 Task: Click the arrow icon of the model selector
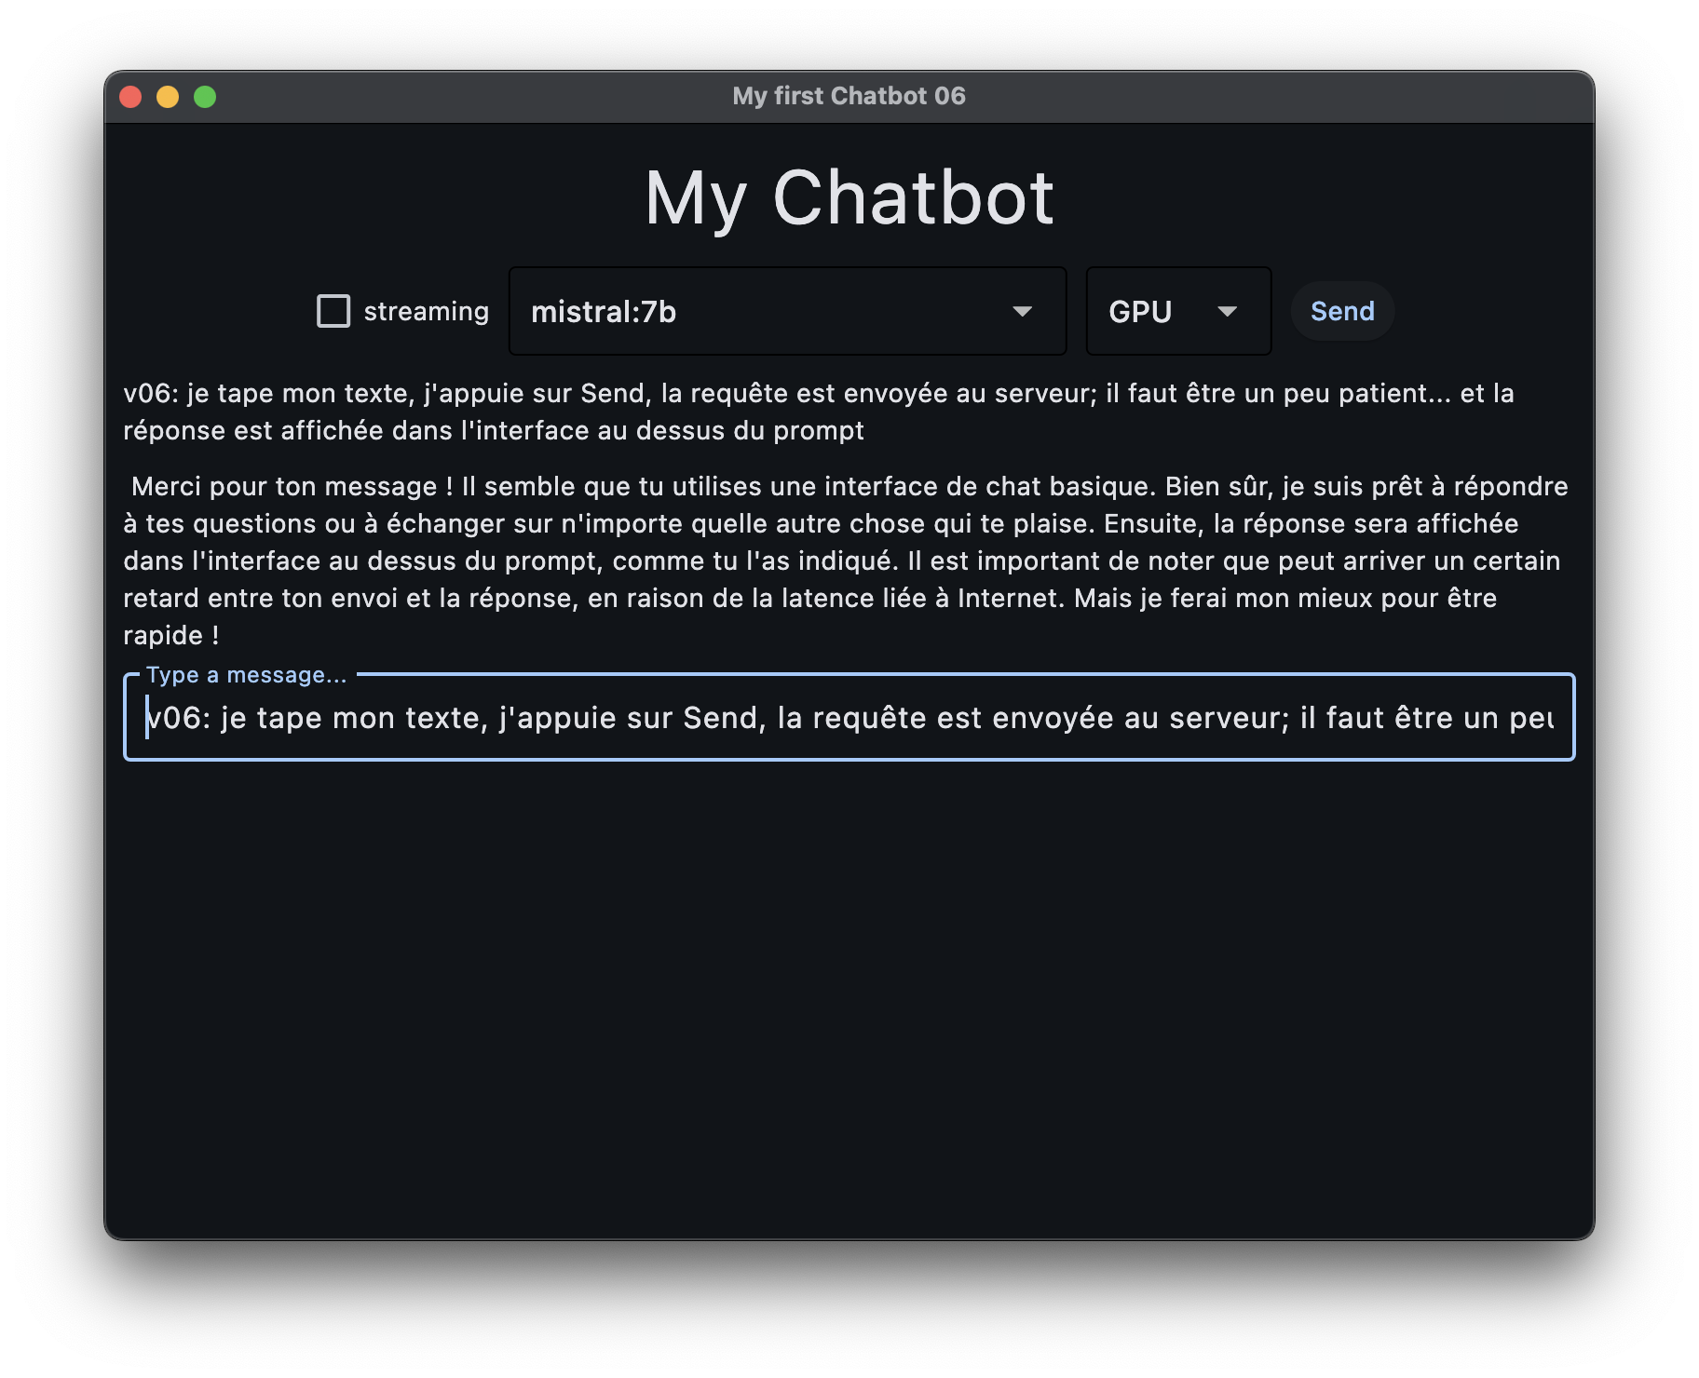(1022, 311)
